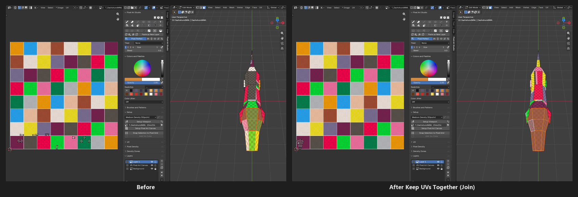Image resolution: width=578 pixels, height=197 pixels.
Task: Toggle Layer 1 visibility eye in the Before panel
Action: click(152, 162)
